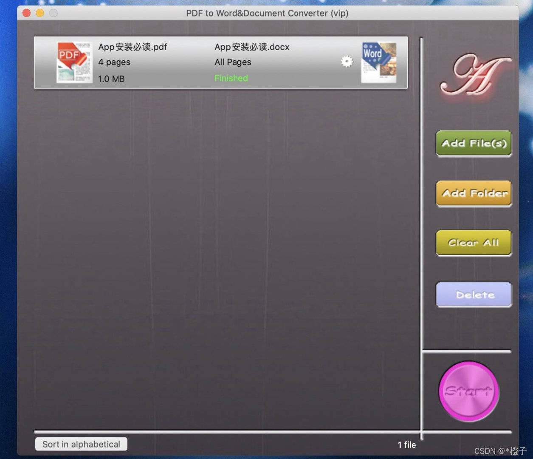
Task: Click the App安装必读.docx output name
Action: point(252,47)
